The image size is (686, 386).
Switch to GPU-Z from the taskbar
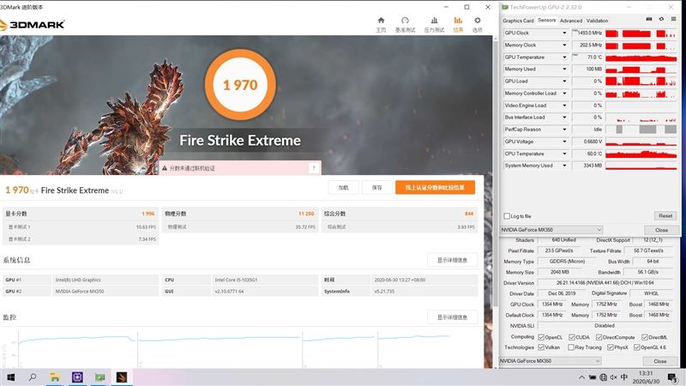100,377
